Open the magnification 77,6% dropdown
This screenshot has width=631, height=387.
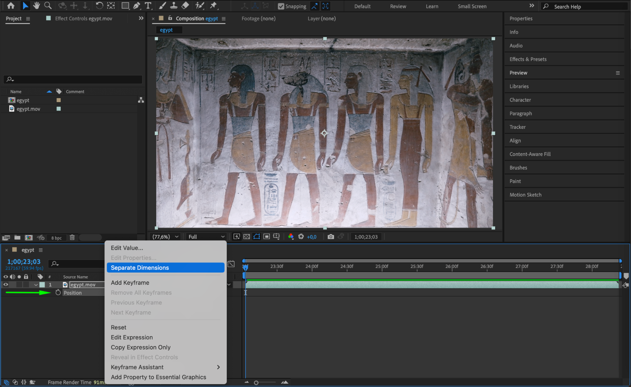click(165, 237)
